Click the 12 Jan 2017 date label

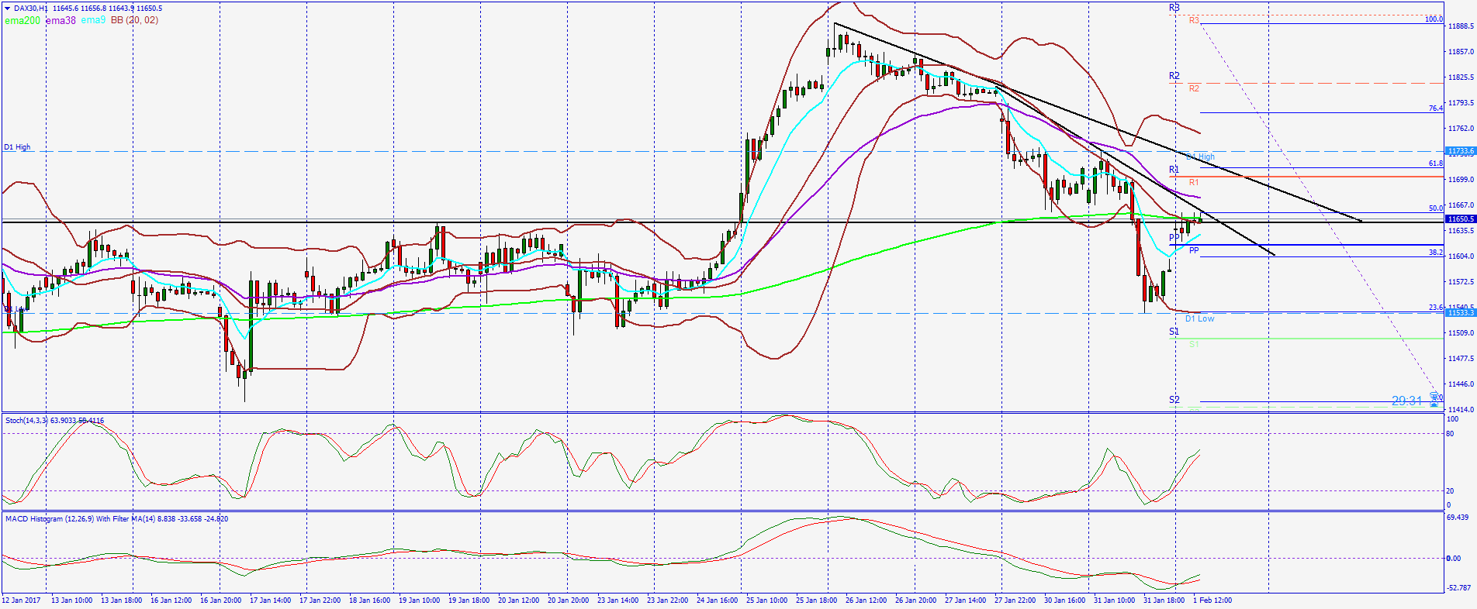(22, 600)
